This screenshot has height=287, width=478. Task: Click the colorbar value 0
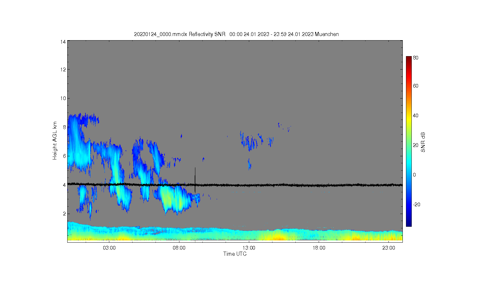pyautogui.click(x=414, y=175)
